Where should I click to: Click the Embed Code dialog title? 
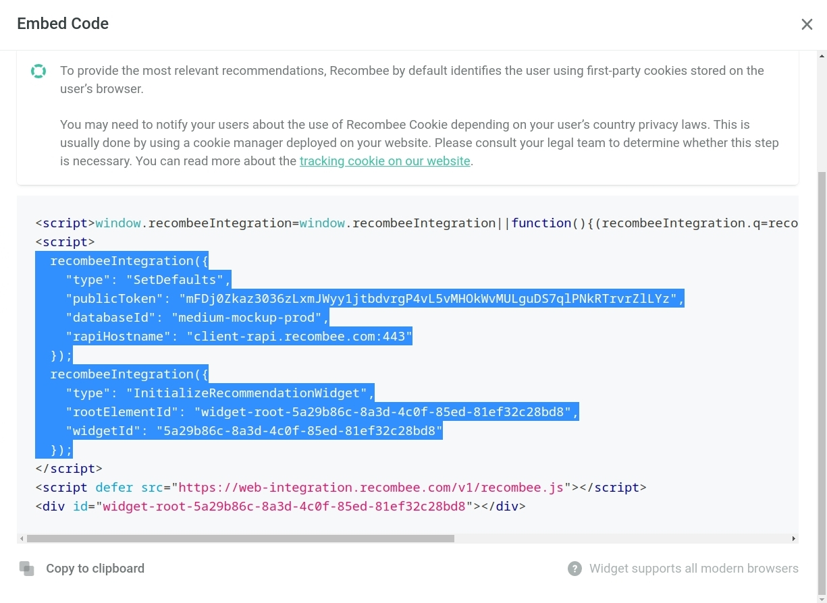tap(63, 24)
